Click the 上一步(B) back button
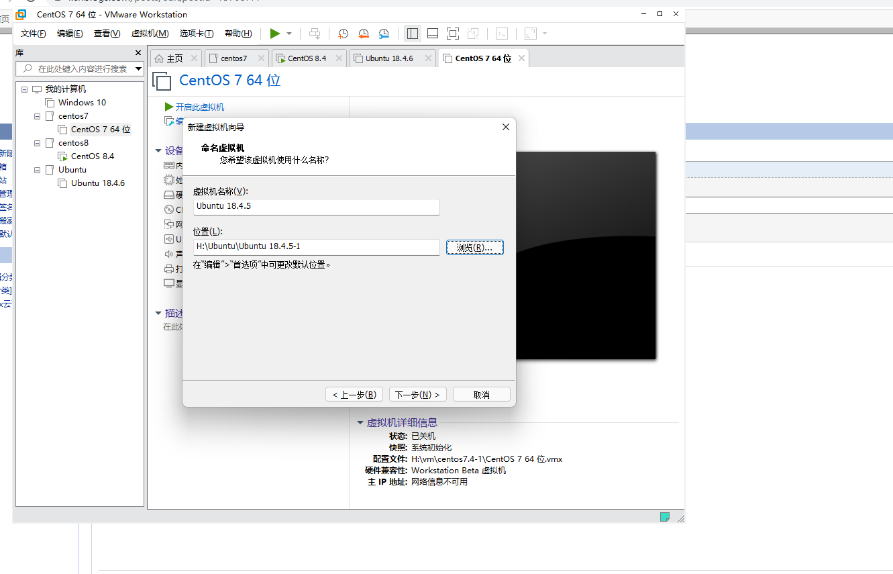893x574 pixels. click(x=355, y=395)
